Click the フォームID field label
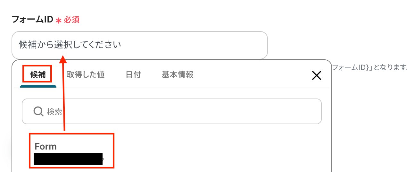 click(32, 20)
